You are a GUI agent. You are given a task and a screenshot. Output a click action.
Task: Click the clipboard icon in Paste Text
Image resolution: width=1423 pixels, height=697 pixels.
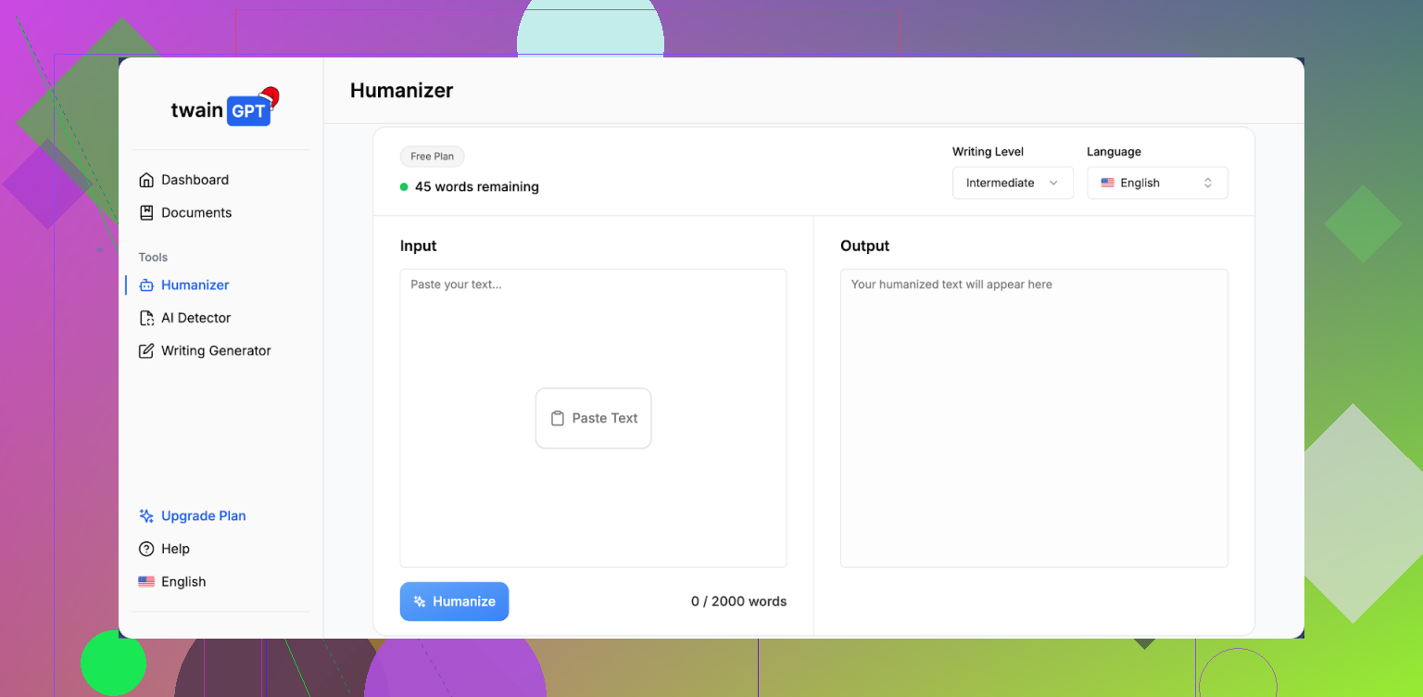coord(557,418)
